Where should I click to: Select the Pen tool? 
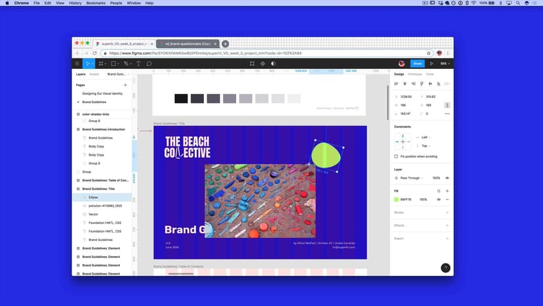tap(126, 64)
